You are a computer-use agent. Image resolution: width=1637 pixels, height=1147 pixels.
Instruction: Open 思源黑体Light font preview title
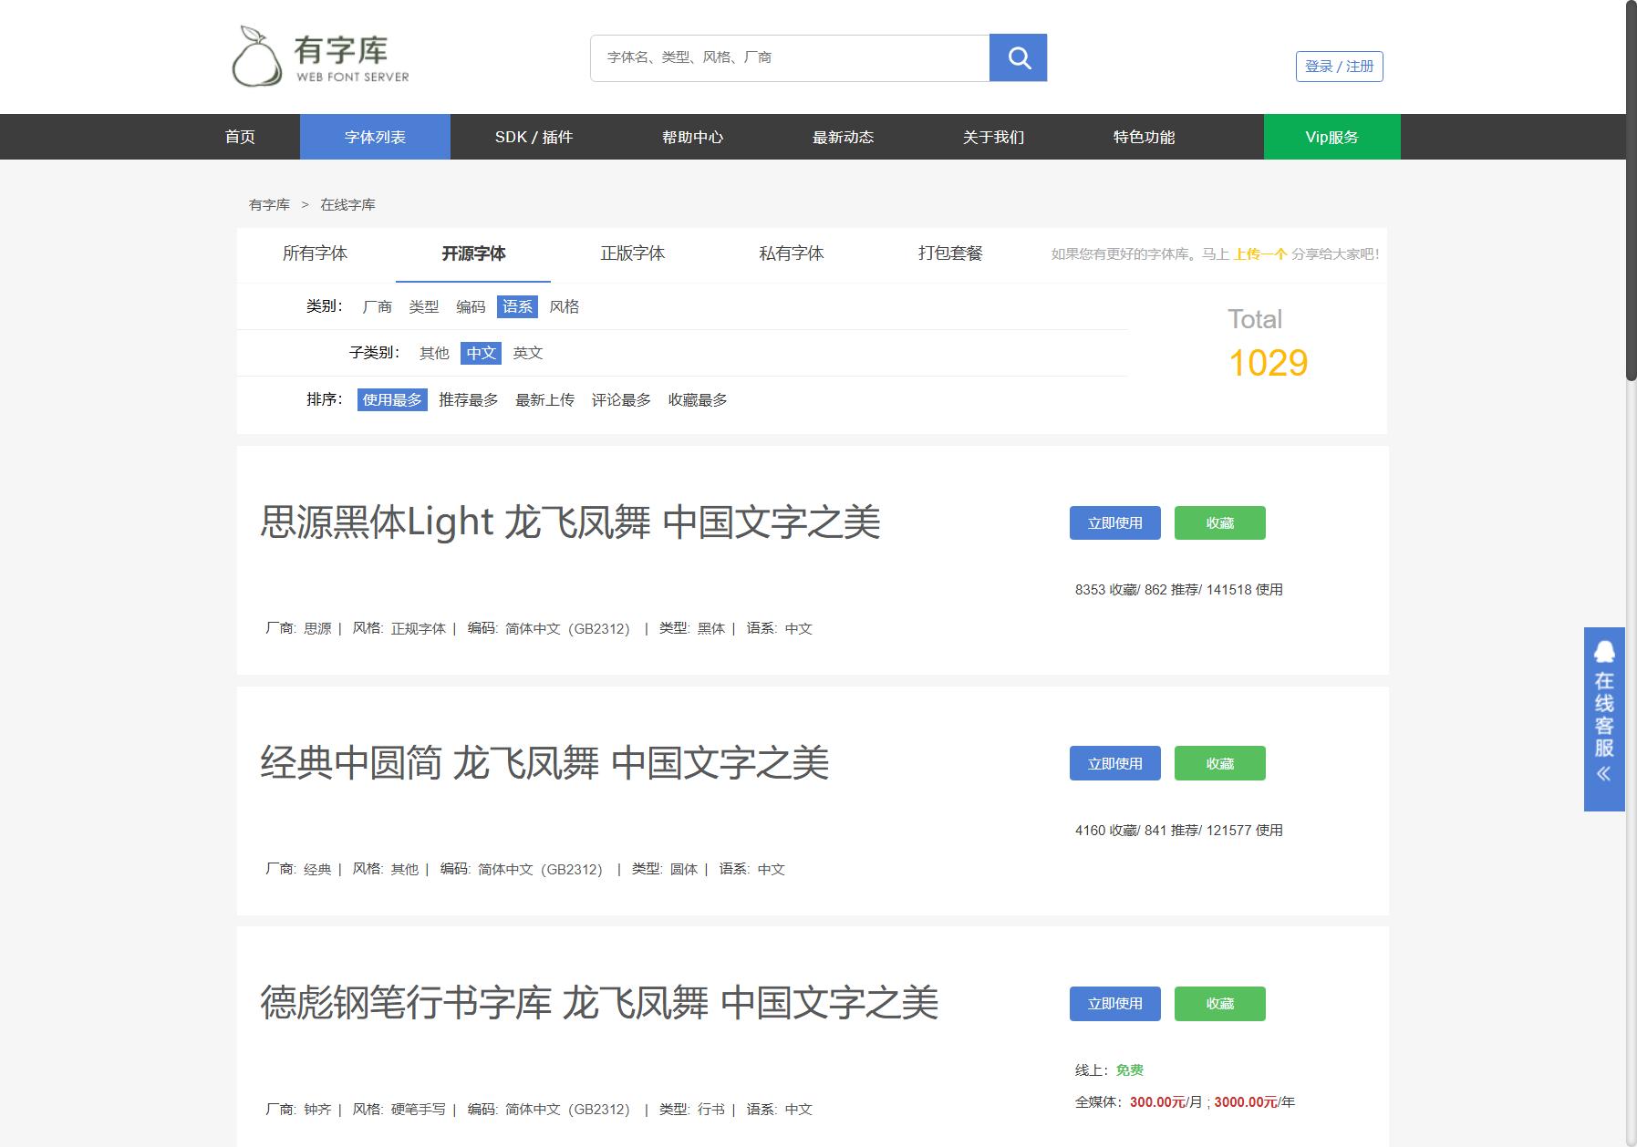(570, 522)
